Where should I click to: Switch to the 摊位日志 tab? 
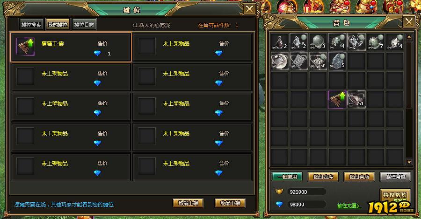click(x=84, y=24)
